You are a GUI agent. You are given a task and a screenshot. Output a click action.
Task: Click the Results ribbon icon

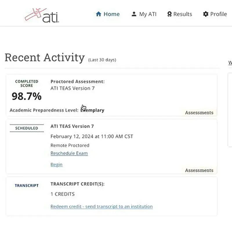(170, 14)
